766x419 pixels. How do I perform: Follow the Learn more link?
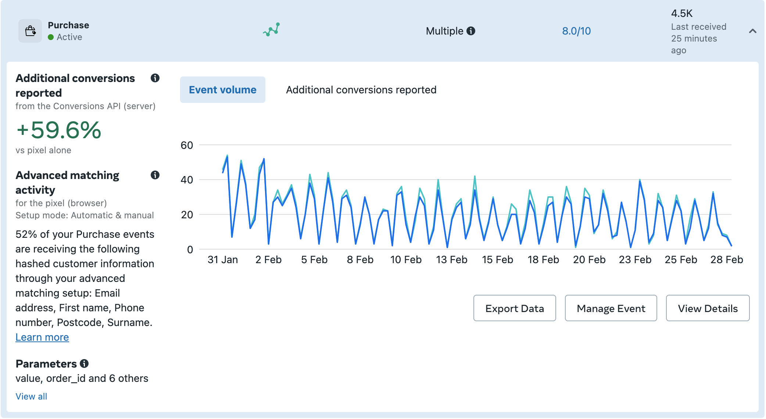point(42,337)
